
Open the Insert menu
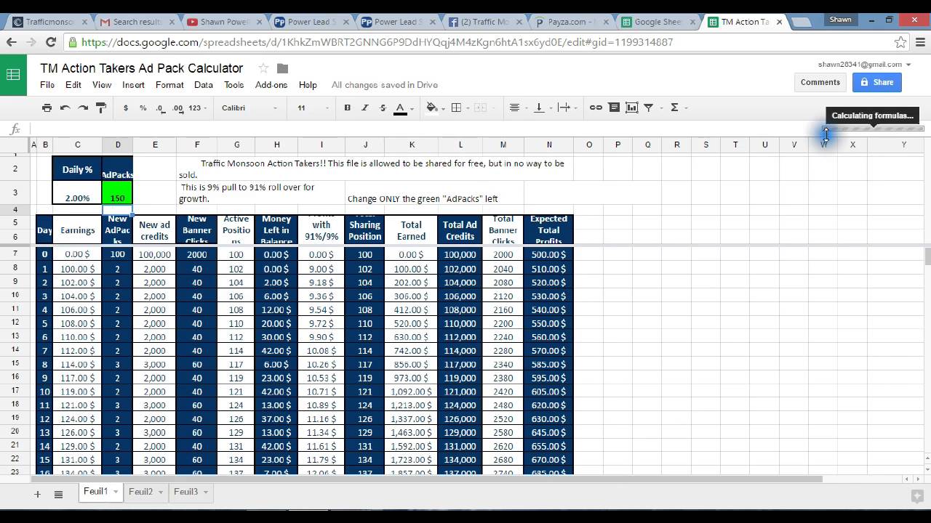134,85
